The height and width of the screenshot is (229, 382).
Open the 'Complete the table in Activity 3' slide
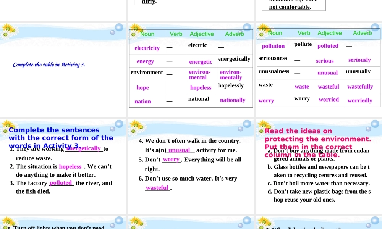49,65
